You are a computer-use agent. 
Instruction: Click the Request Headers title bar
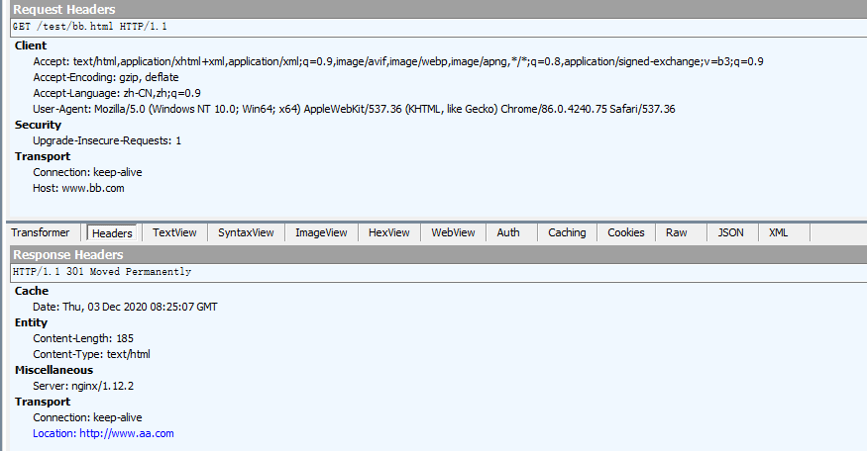click(x=439, y=9)
